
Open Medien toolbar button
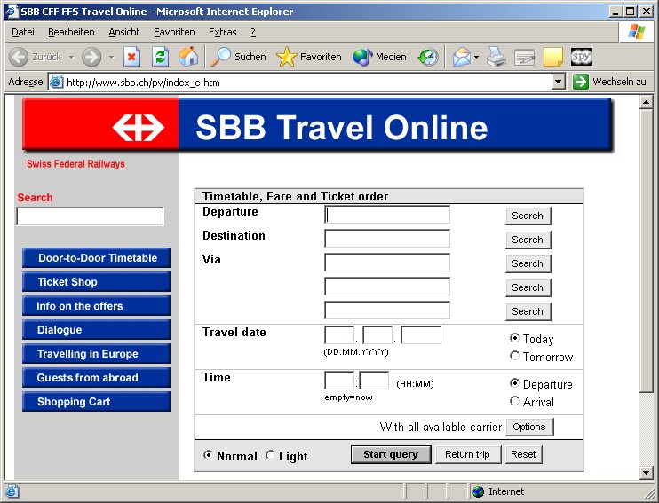tap(379, 57)
